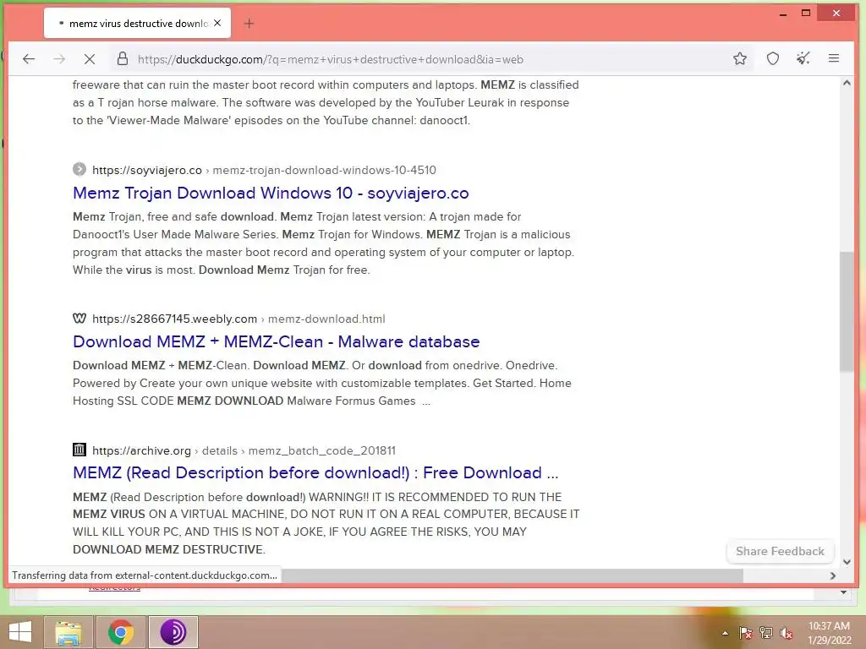
Task: Select the memz virus destructive download tab
Action: click(137, 23)
